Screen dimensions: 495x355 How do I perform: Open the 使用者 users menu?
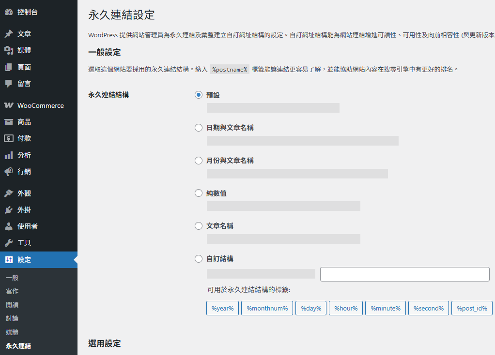pos(27,226)
